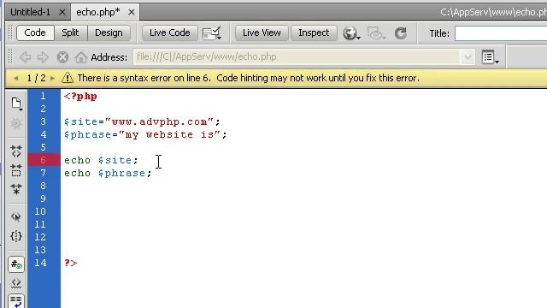This screenshot has height=308, width=547.
Task: Click the 1 / 2 message counter
Action: [x=36, y=78]
